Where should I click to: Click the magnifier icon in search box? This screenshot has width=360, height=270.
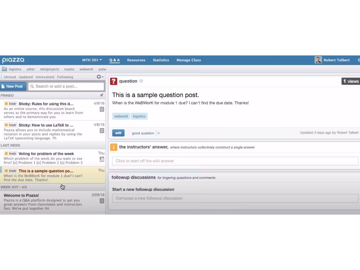(x=32, y=86)
